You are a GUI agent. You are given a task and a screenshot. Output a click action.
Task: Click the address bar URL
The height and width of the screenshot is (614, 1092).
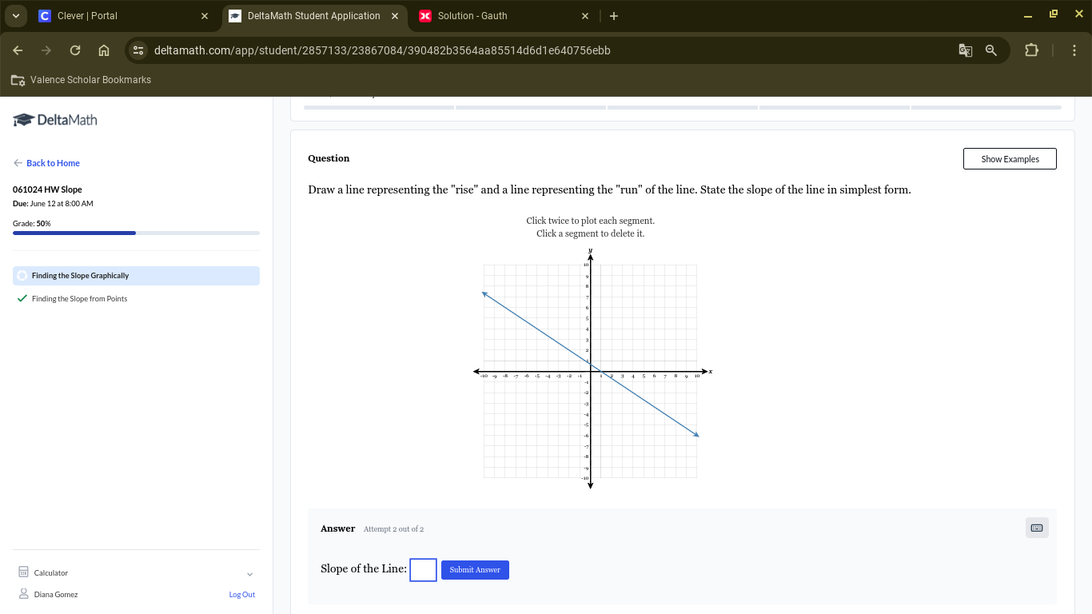tap(382, 50)
